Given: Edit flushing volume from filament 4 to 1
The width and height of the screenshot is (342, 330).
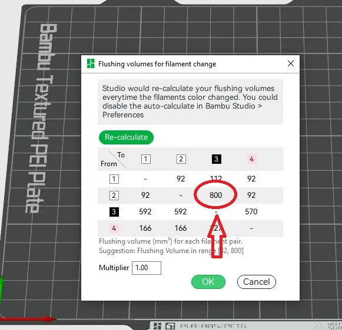Looking at the screenshot, I should (145, 228).
